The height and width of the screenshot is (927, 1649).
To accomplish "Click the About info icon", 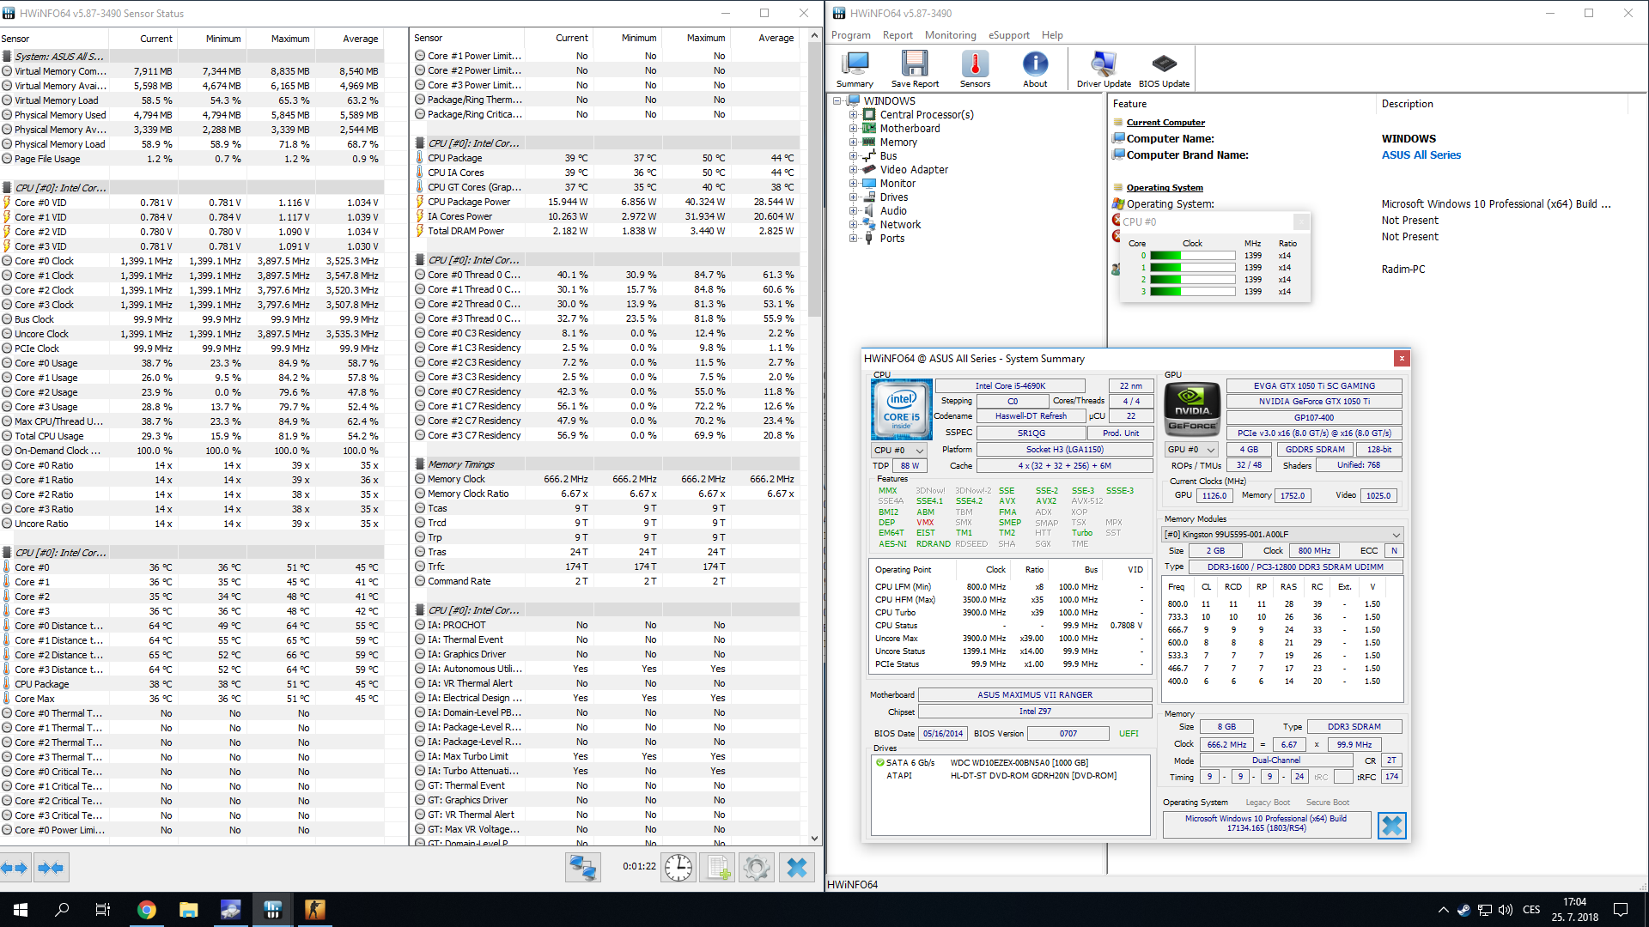I will (1035, 69).
